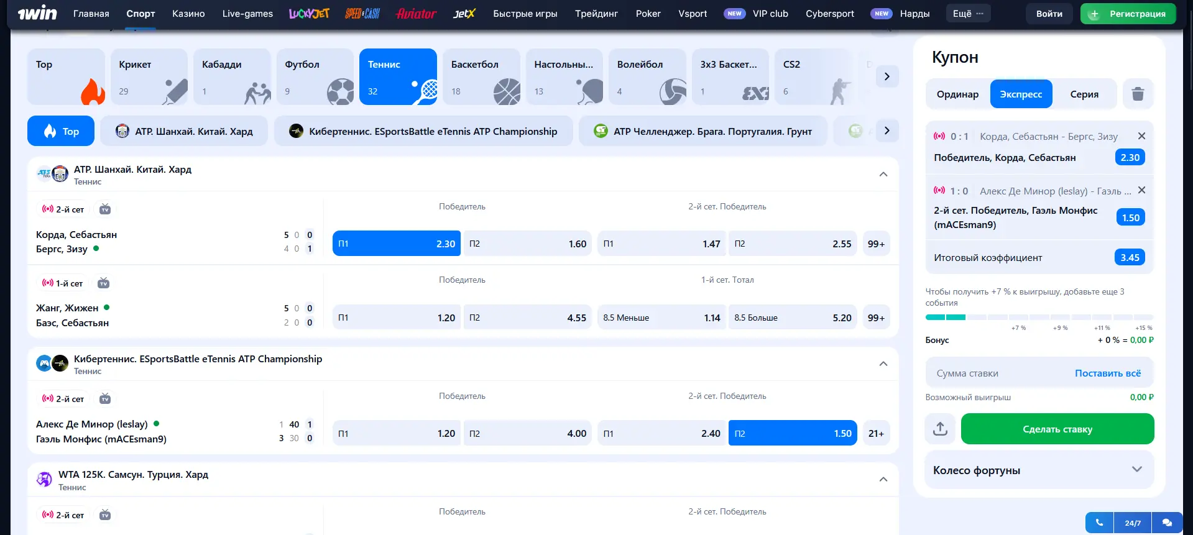1193x535 pixels.
Task: Share the coupon via upload icon
Action: tap(940, 429)
